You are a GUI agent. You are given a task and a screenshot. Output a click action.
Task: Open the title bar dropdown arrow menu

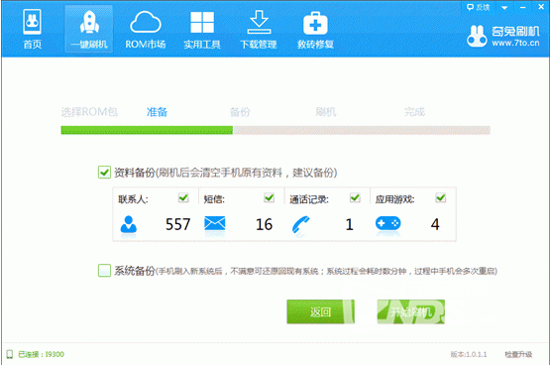coord(504,7)
